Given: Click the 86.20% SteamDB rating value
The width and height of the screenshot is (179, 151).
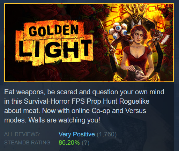Looking at the screenshot, I should tap(69, 143).
